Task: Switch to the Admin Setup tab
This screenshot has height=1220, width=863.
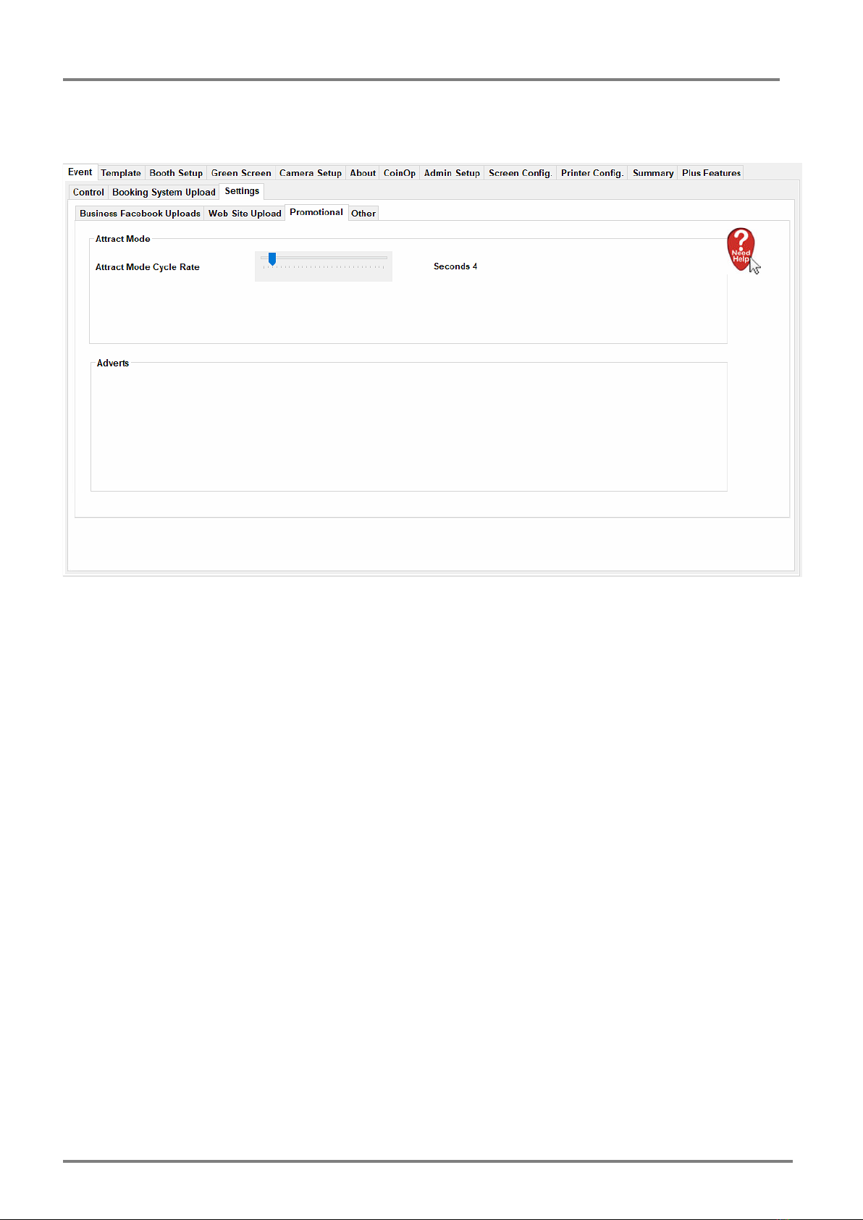Action: [452, 173]
